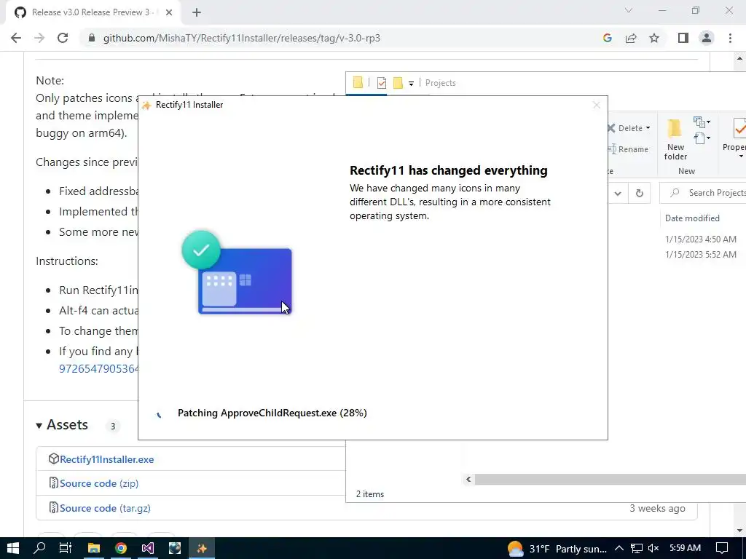Click the Explorer horizontal scrollbar track
This screenshot has height=559, width=746.
pos(610,479)
